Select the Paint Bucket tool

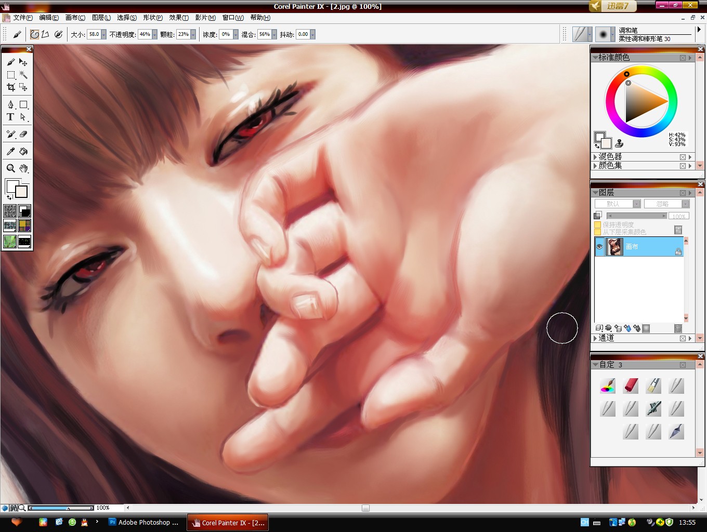click(x=23, y=151)
